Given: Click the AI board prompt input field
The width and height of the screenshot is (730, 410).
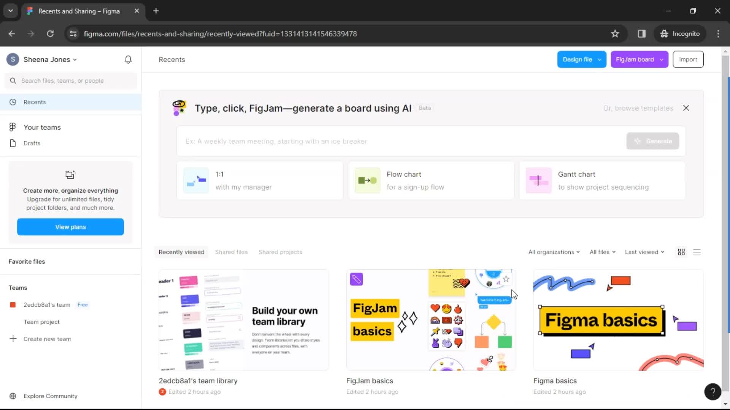Looking at the screenshot, I should 401,141.
